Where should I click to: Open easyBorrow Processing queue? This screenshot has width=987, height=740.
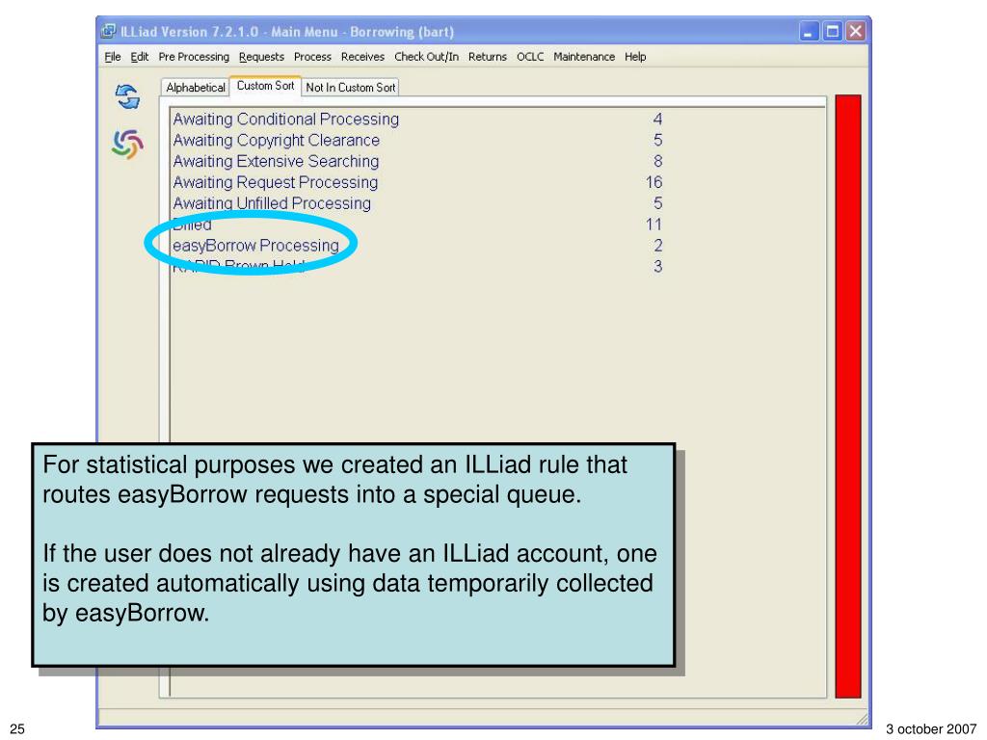point(255,246)
